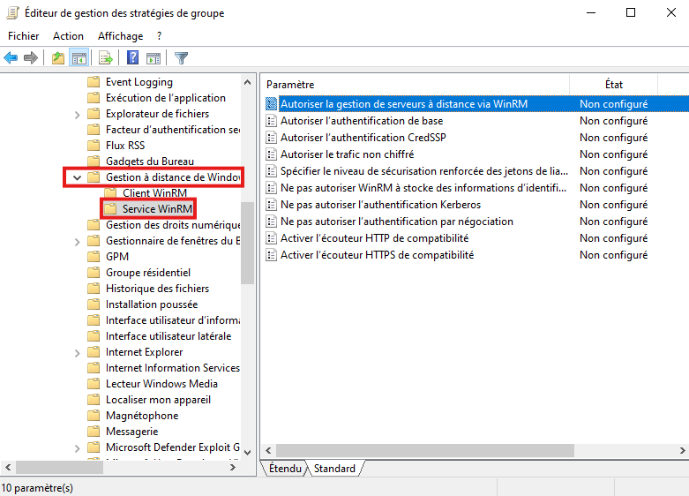The width and height of the screenshot is (689, 496).
Task: Open Help via the question mark icon
Action: (x=132, y=58)
